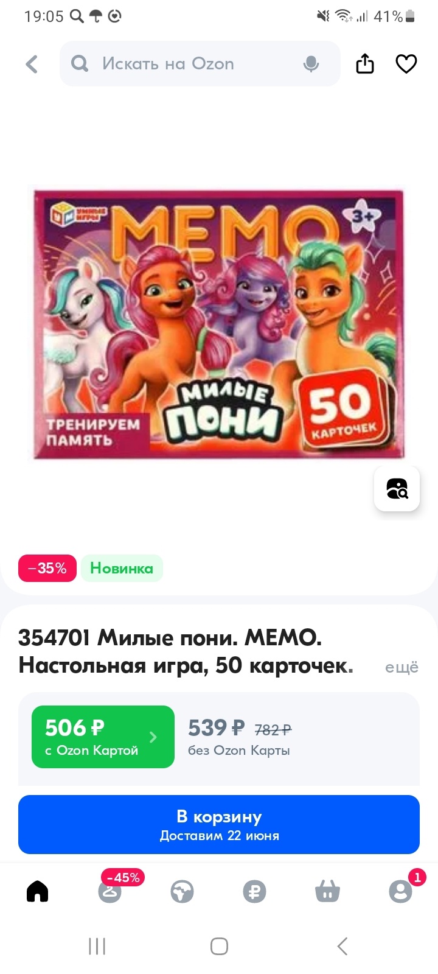Screen dimensions: 438x974
Task: Add item with "В корзину" button
Action: point(219,824)
